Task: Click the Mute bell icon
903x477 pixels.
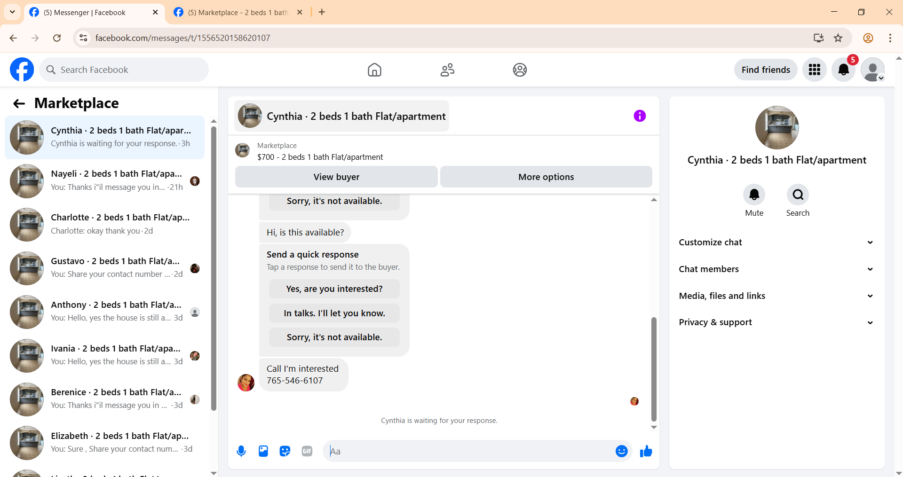Action: (754, 195)
